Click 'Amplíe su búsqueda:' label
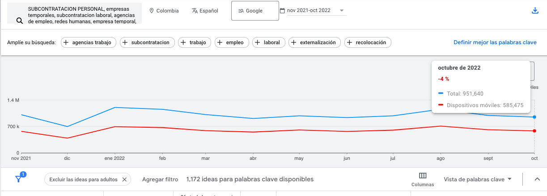 (x=31, y=42)
